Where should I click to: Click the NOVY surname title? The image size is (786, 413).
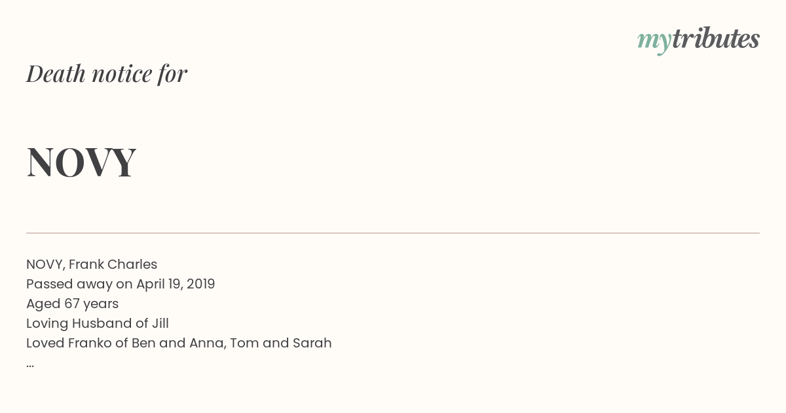click(81, 162)
